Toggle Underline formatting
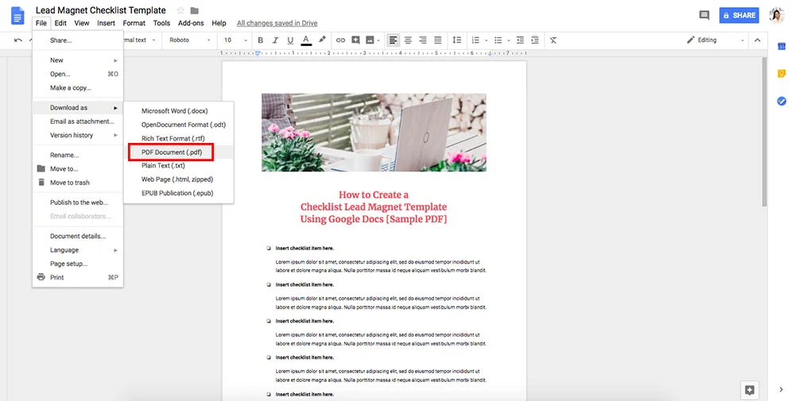The height and width of the screenshot is (401, 795). point(290,40)
